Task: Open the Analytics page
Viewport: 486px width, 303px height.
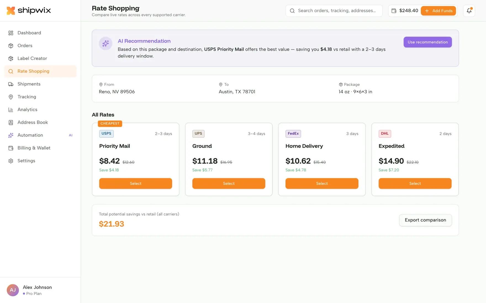Action: click(40, 110)
